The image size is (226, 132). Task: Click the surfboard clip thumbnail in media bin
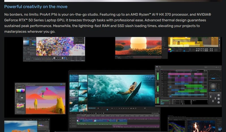click(x=83, y=86)
